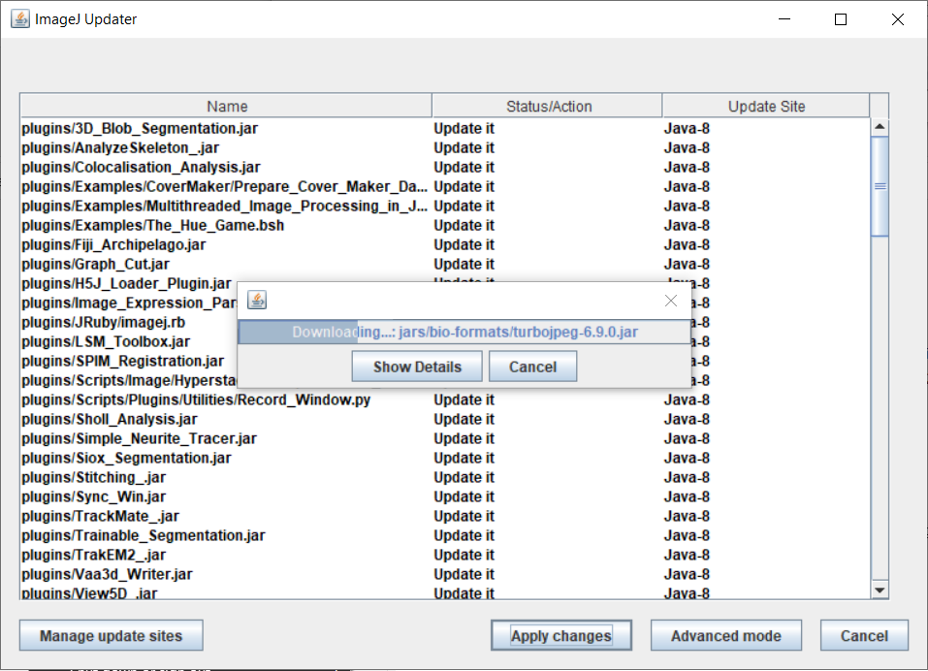Switch to Advanced mode

click(x=726, y=636)
